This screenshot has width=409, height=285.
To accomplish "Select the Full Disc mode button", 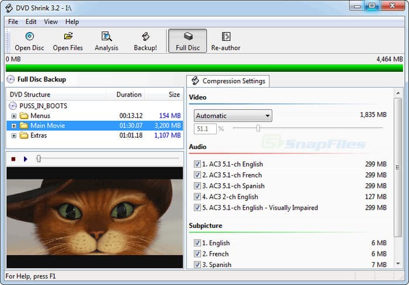I will click(188, 41).
